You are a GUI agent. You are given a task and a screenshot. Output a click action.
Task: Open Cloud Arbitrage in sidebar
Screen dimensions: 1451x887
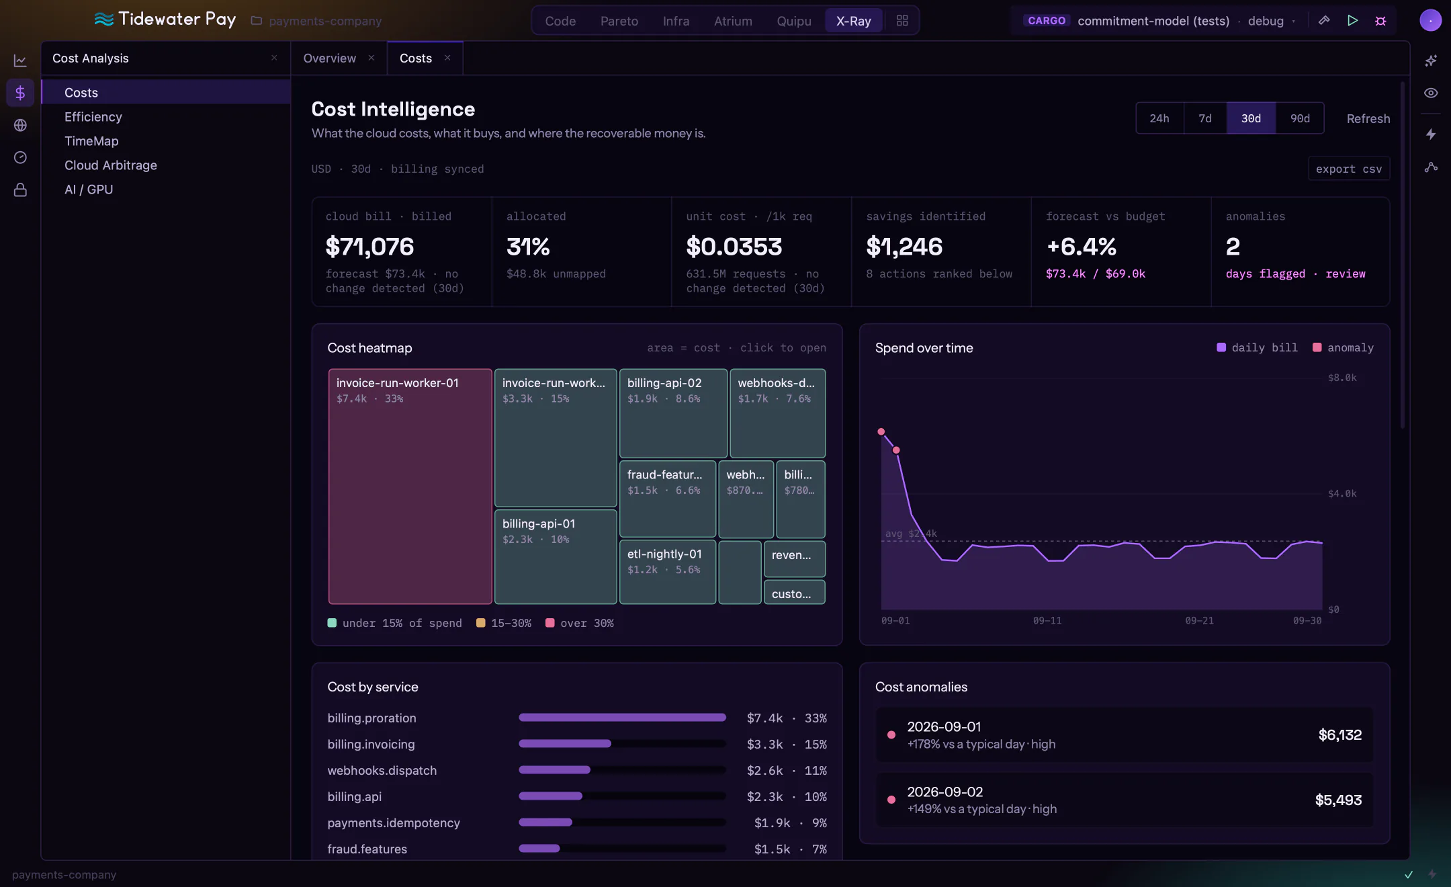click(166, 165)
